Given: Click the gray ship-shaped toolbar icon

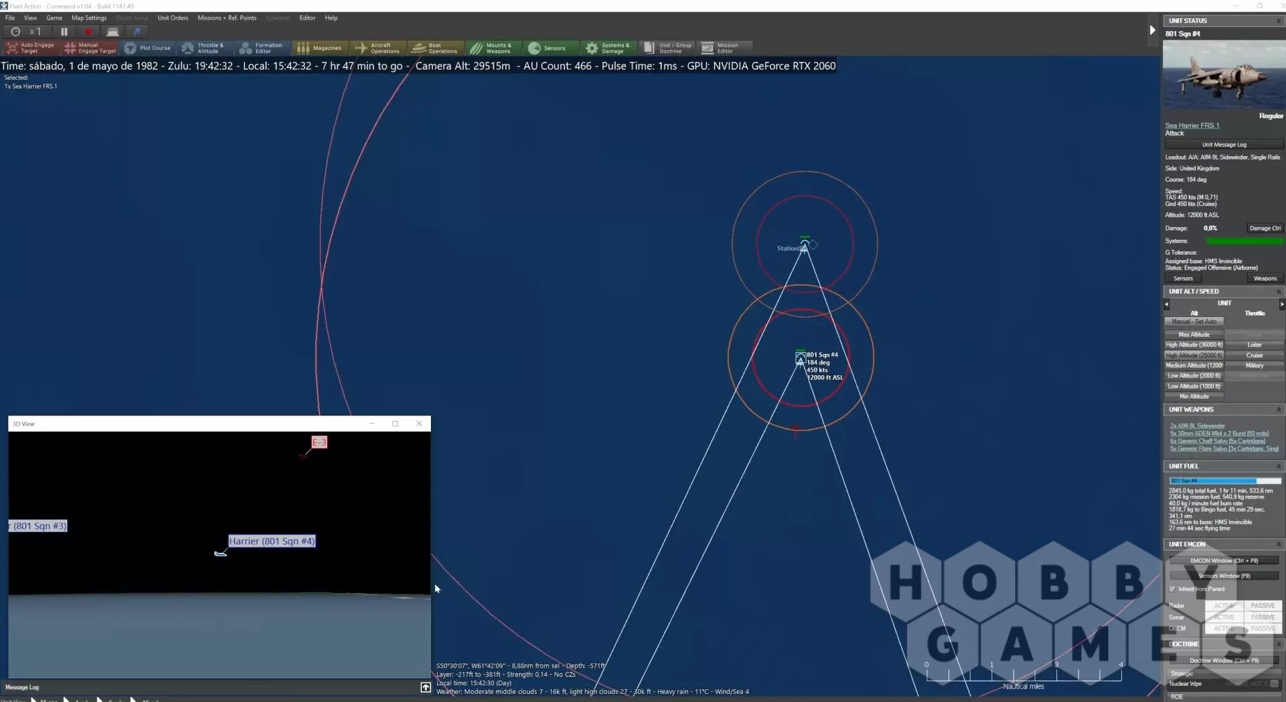Looking at the screenshot, I should pyautogui.click(x=113, y=32).
